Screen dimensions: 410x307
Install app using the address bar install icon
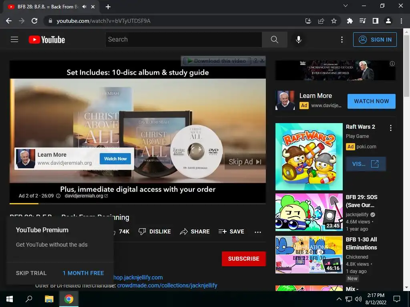308,21
